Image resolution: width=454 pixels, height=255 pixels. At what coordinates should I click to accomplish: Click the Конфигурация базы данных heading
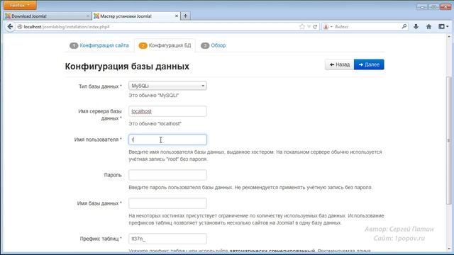click(127, 66)
